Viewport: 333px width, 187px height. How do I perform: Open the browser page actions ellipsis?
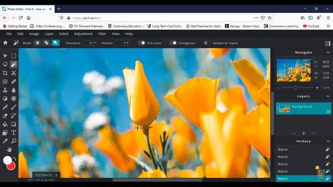coord(255,18)
